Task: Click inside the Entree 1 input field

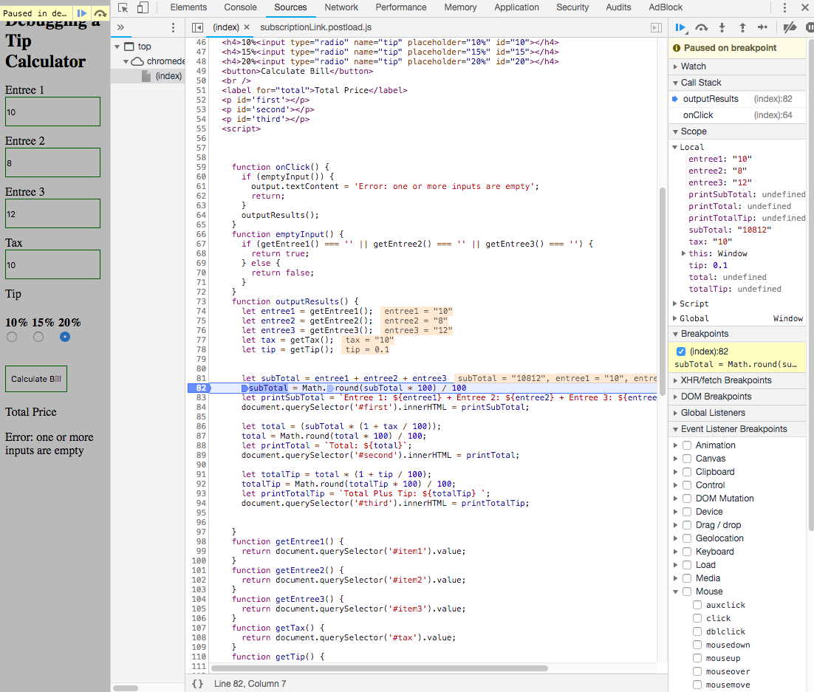Action: pos(52,111)
